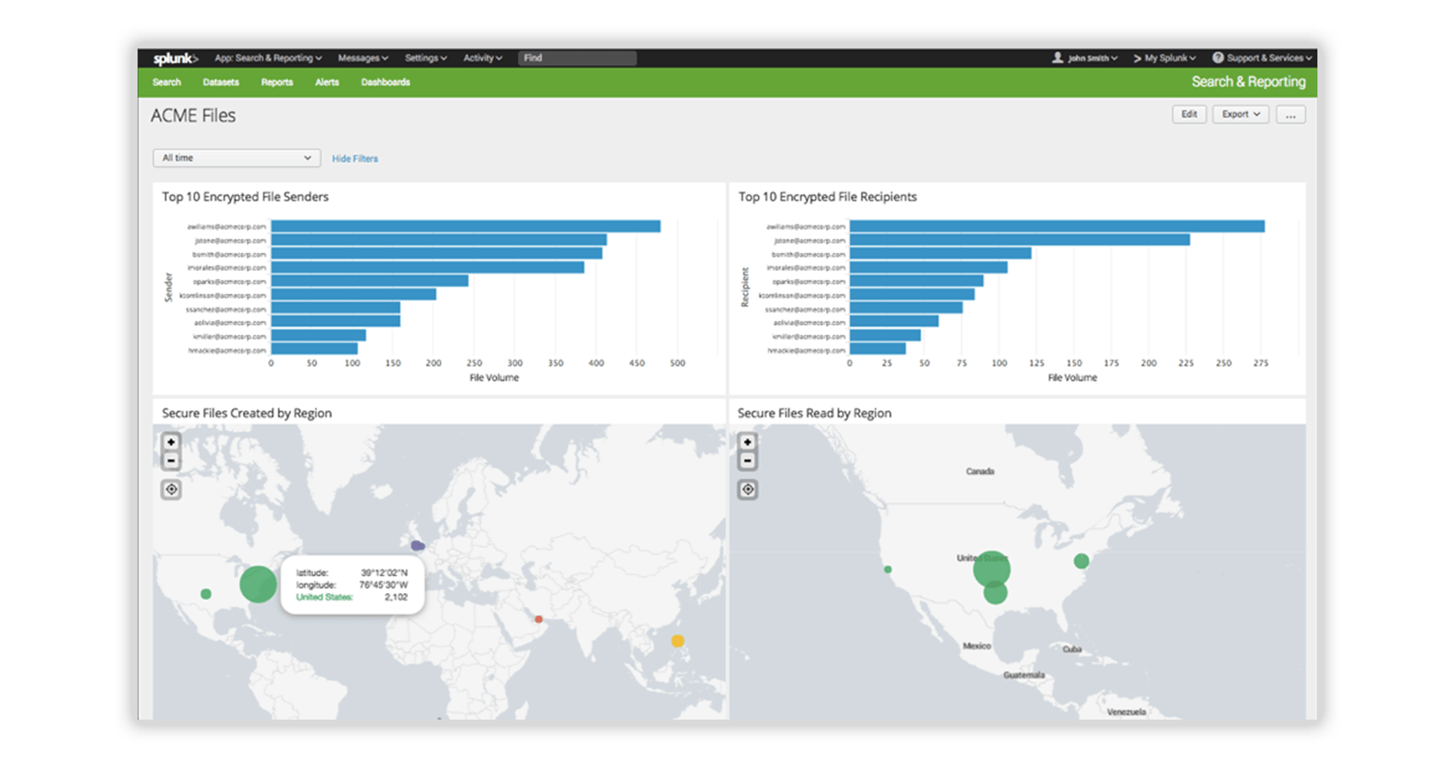Image resolution: width=1445 pixels, height=768 pixels.
Task: Click the Canada label on the Read map
Action: pyautogui.click(x=980, y=472)
